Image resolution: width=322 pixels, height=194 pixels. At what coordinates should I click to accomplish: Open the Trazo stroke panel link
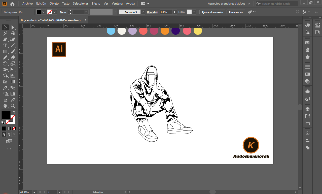tap(63, 12)
